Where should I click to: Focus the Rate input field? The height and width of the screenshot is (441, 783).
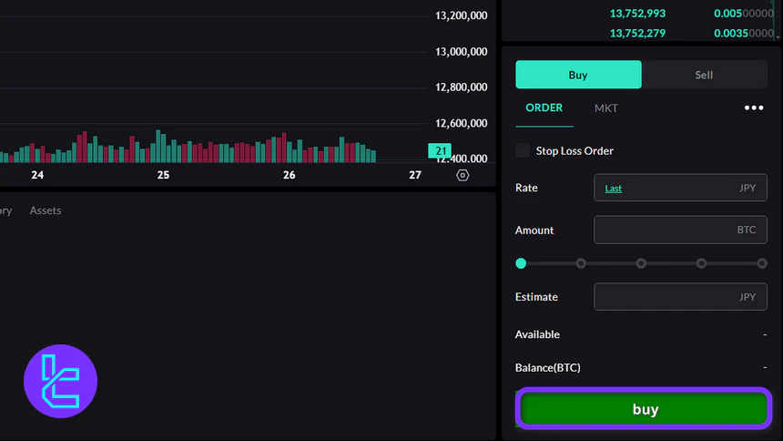point(680,188)
